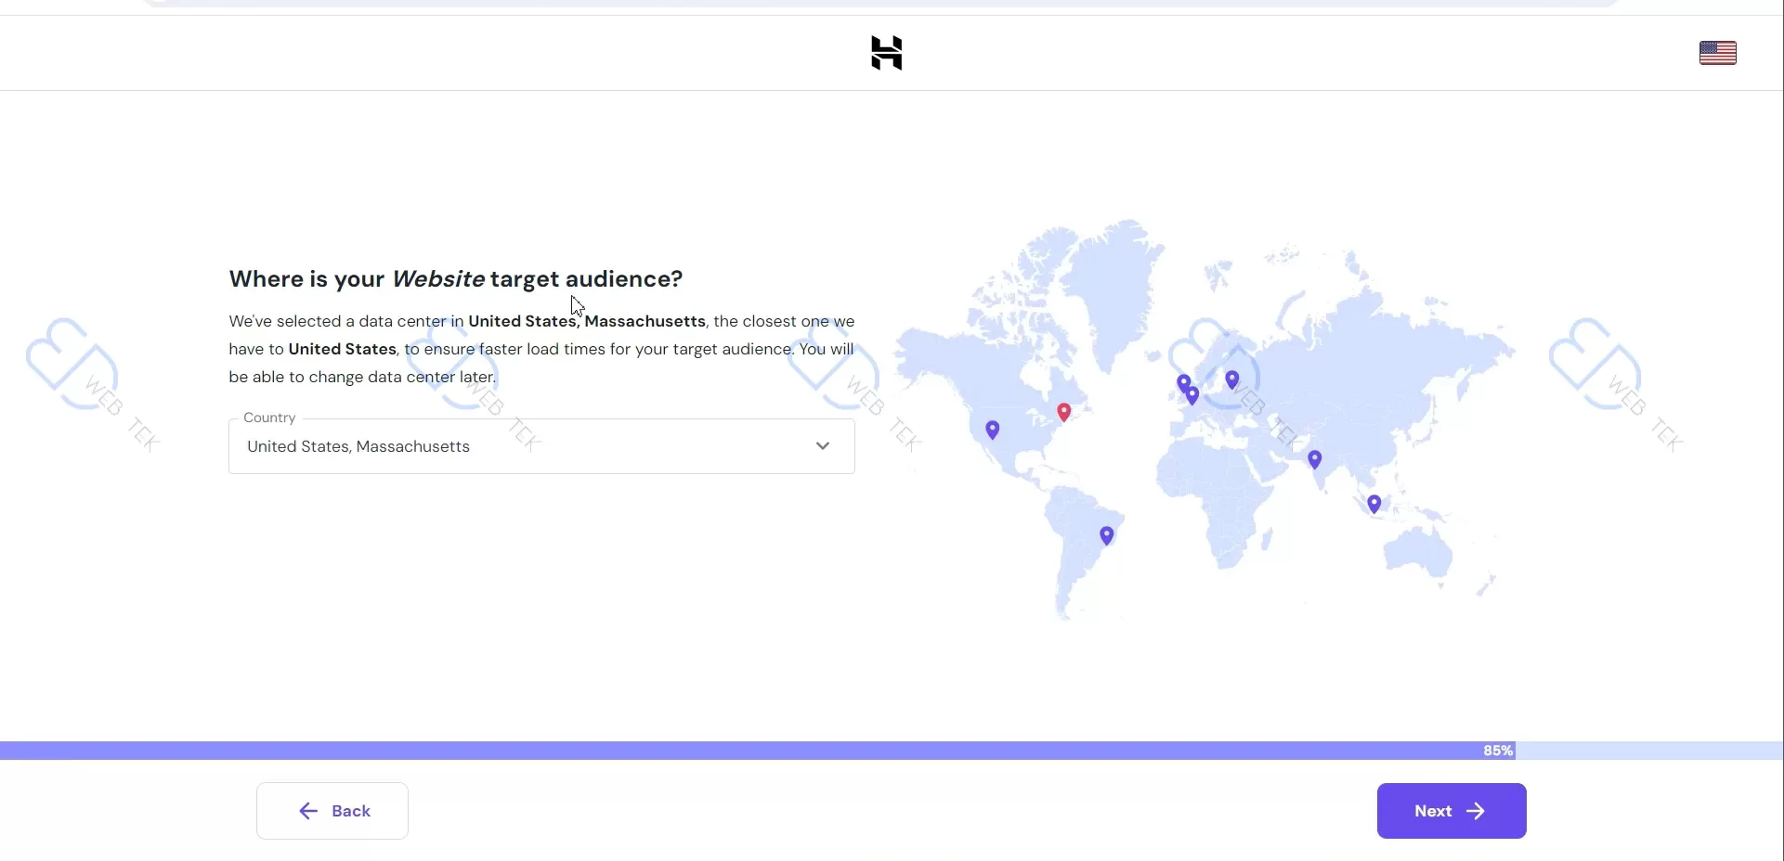Select the India data center pin

click(x=1315, y=459)
